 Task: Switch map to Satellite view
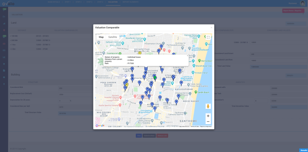click(x=113, y=37)
